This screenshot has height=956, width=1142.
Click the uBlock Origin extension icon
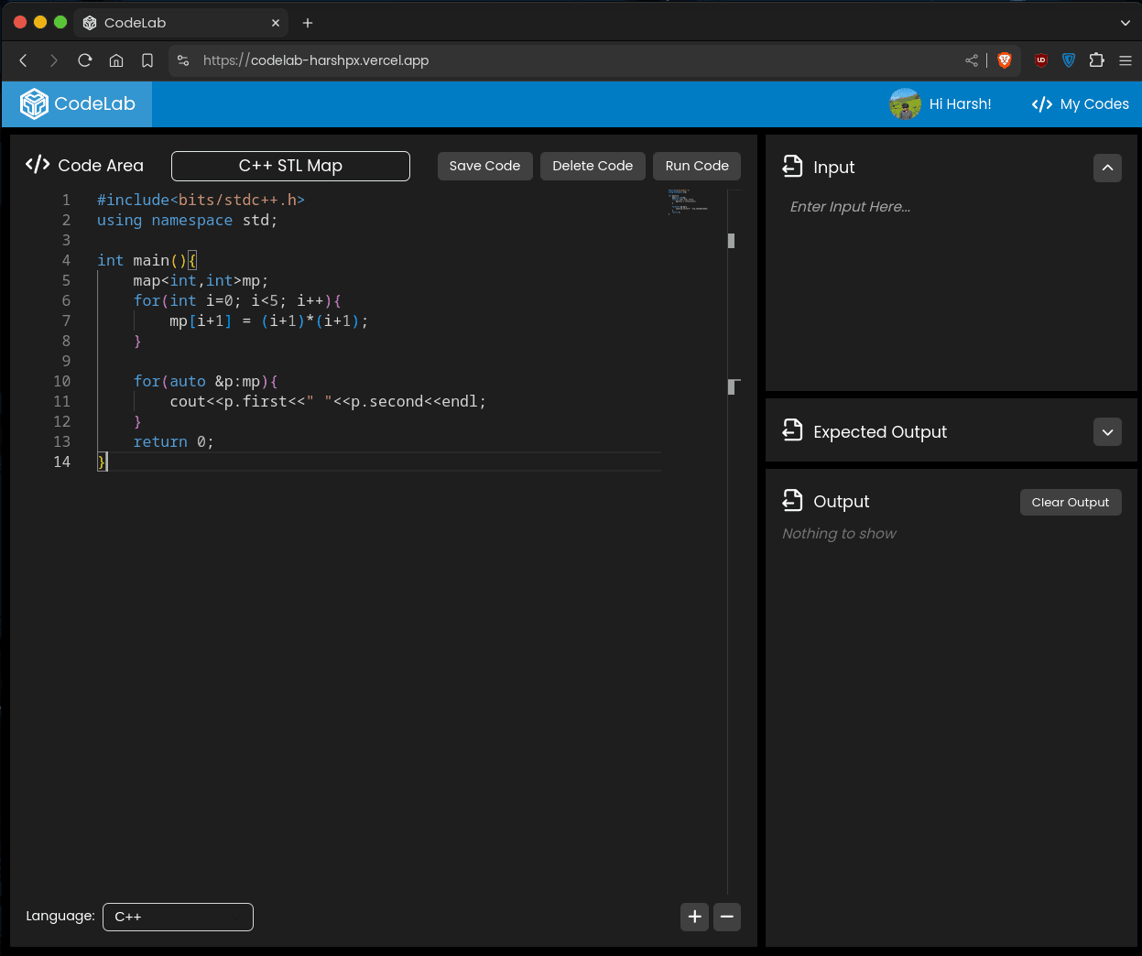coord(1040,60)
